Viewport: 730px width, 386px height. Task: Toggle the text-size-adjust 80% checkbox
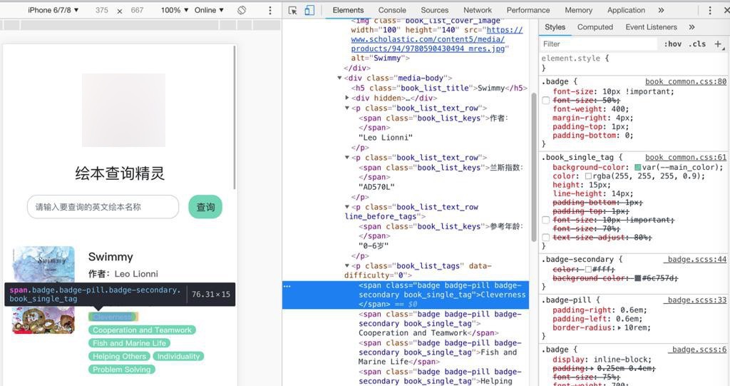(545, 238)
